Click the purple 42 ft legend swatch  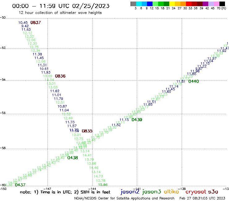click(205, 4)
